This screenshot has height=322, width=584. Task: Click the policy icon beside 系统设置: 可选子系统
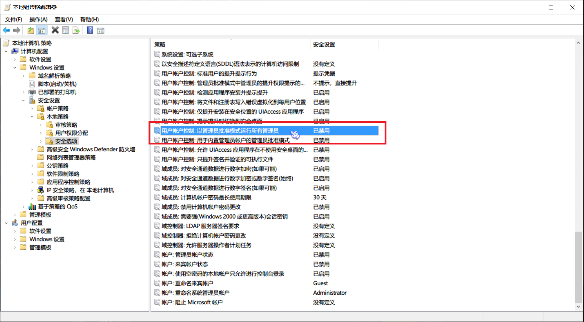point(157,54)
